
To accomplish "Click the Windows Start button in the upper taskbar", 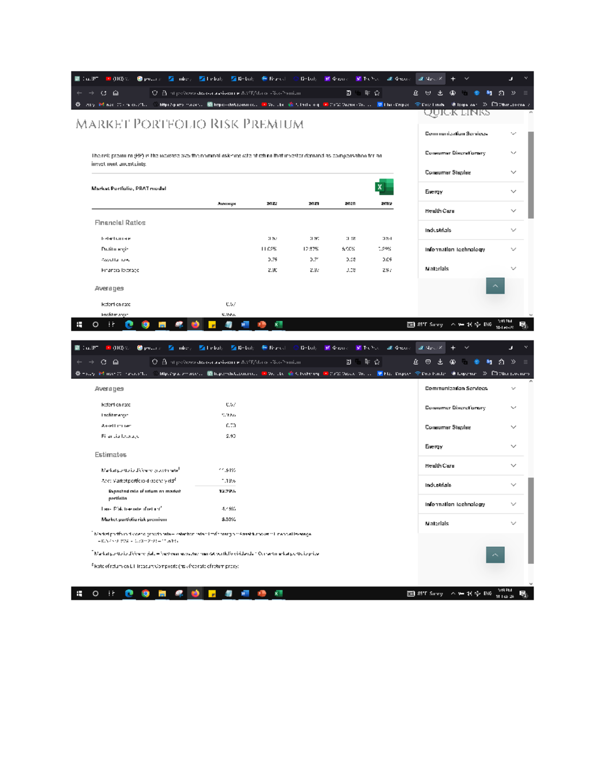I will 79,324.
